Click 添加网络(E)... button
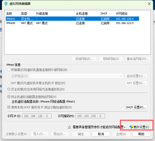Screen dimensions: 155x141 pyautogui.click(x=84, y=59)
